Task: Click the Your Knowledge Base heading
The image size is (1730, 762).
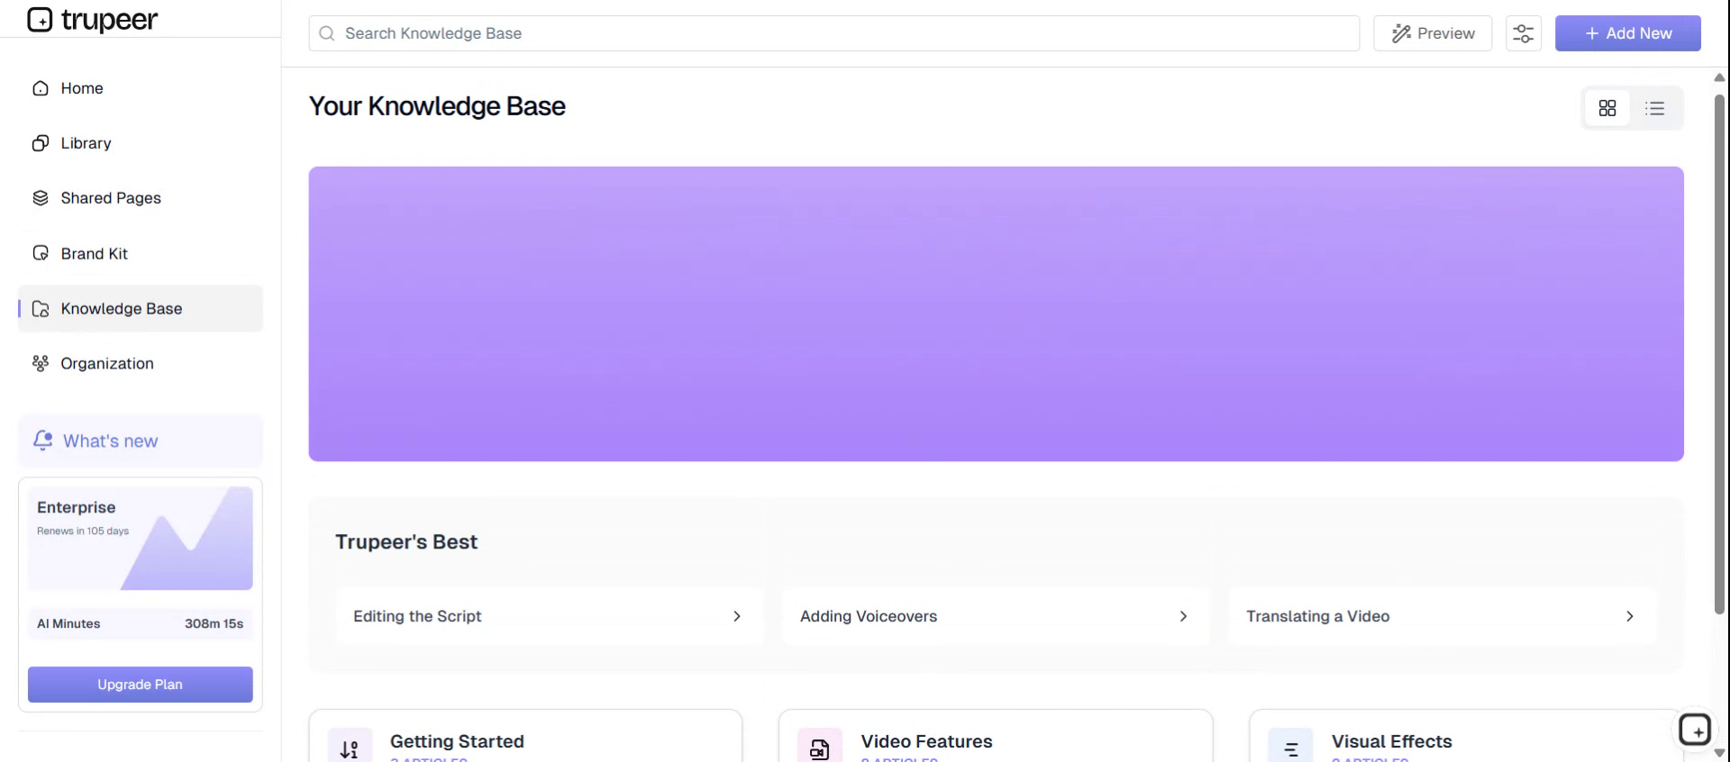Action: (x=437, y=106)
